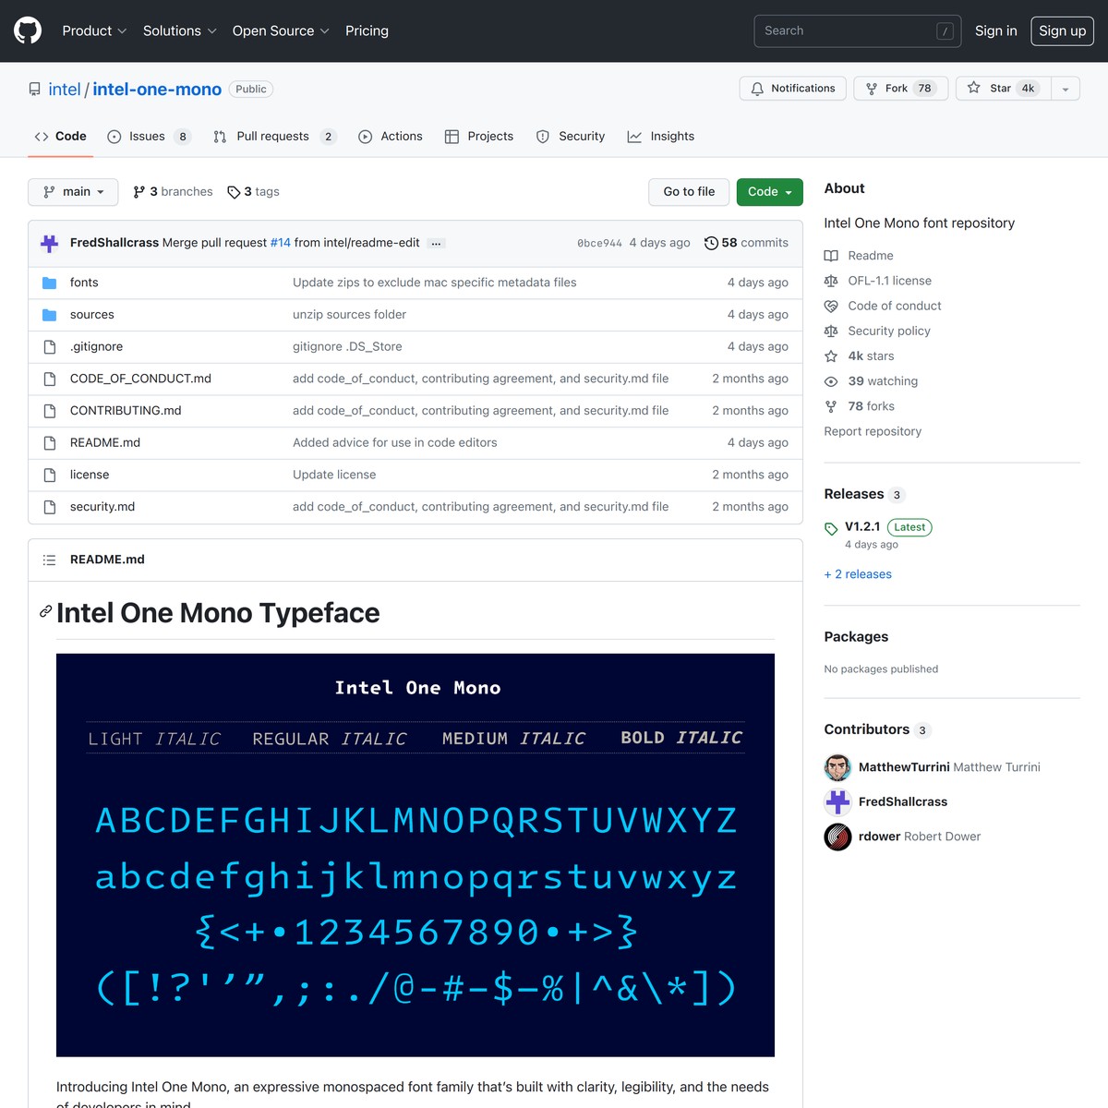Click the tag icon next to V1.2.1
The width and height of the screenshot is (1108, 1108).
(x=830, y=527)
